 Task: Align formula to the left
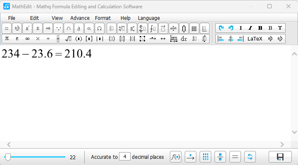221,39
